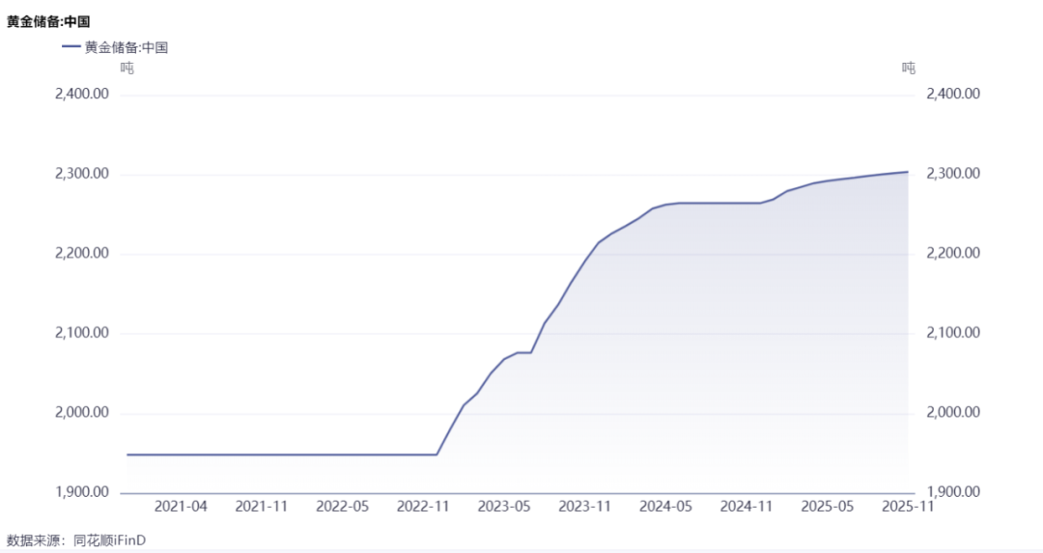The height and width of the screenshot is (553, 1043).
Task: Click the x-axis date label 2023-11
Action: [x=584, y=507]
